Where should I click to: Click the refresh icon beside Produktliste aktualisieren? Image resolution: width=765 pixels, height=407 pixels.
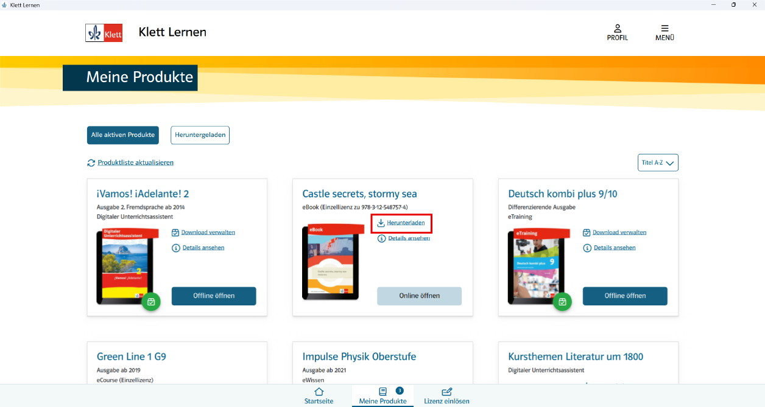[91, 162]
